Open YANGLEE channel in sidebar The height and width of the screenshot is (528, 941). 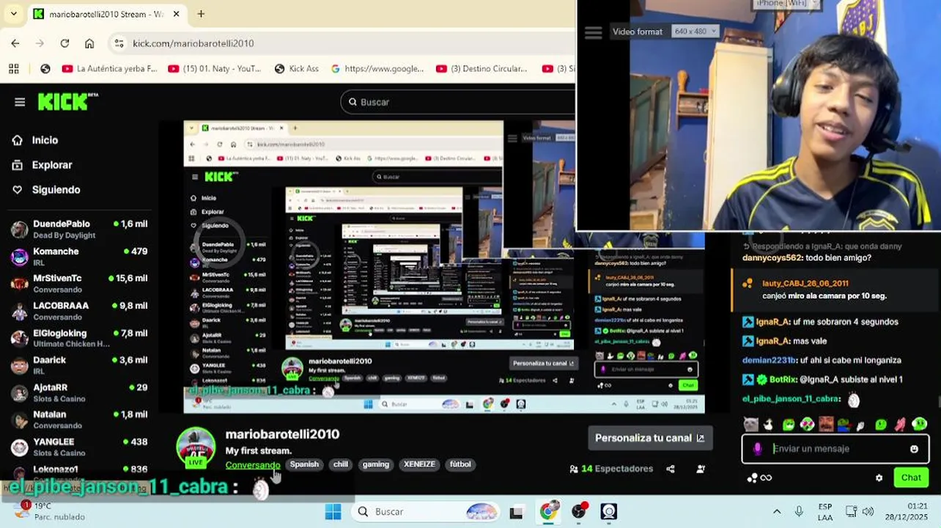[x=79, y=447]
